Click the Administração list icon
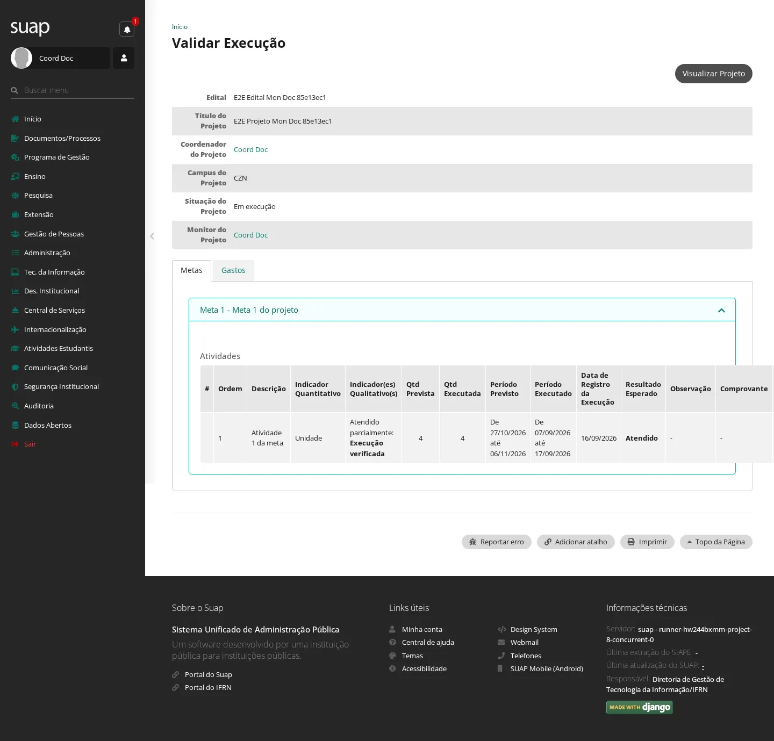The image size is (774, 741). 15,253
